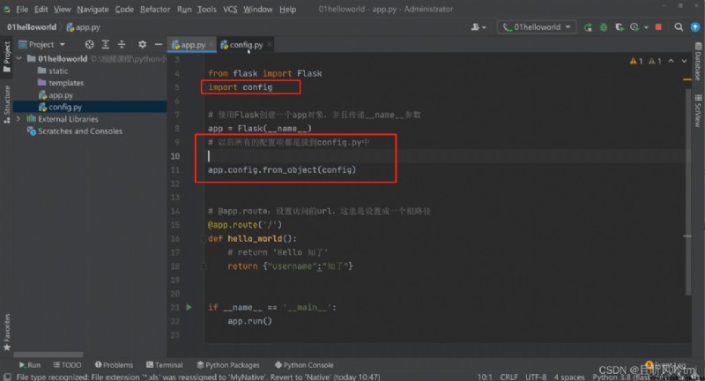Open the Problems tool window
The height and width of the screenshot is (381, 705).
click(114, 365)
